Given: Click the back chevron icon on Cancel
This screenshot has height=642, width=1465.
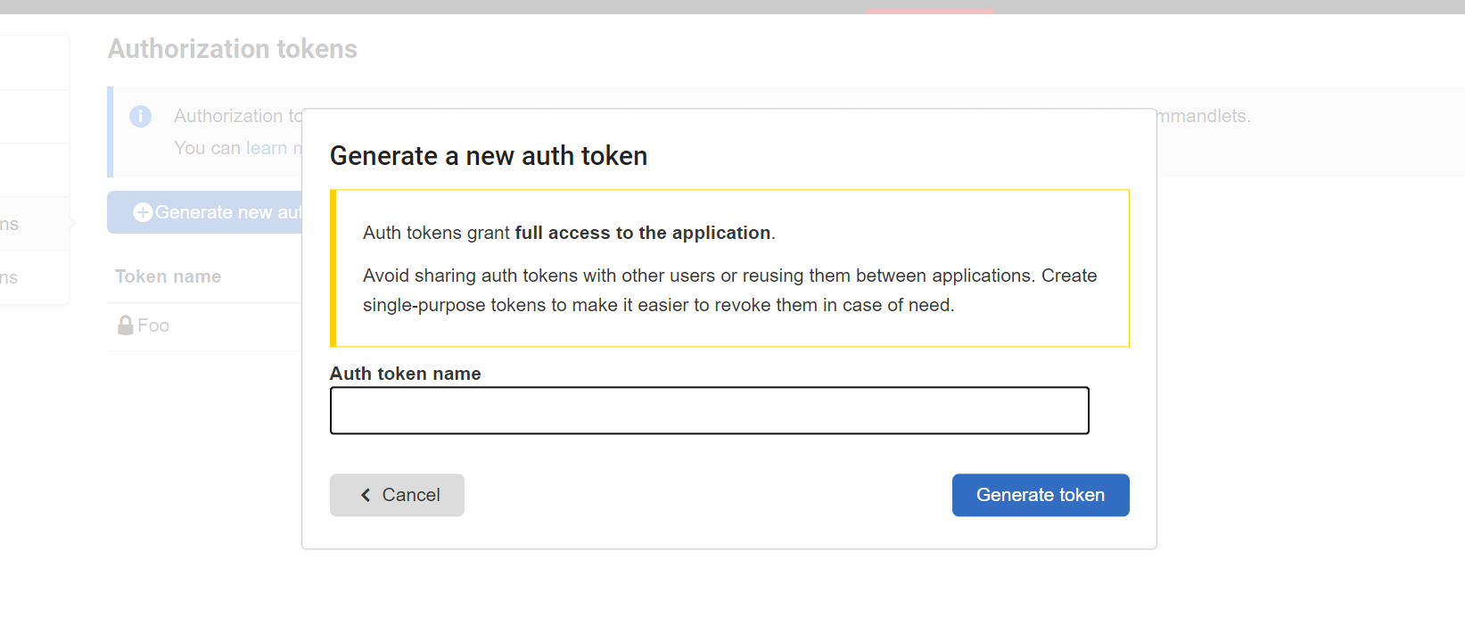Looking at the screenshot, I should [x=366, y=495].
